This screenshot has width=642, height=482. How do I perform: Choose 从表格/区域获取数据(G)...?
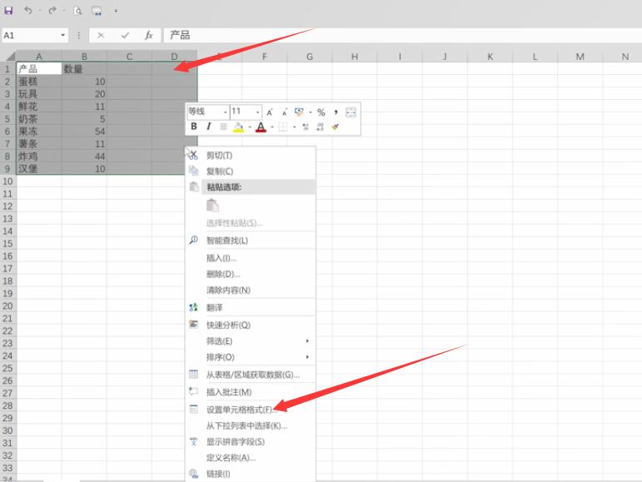tap(251, 375)
